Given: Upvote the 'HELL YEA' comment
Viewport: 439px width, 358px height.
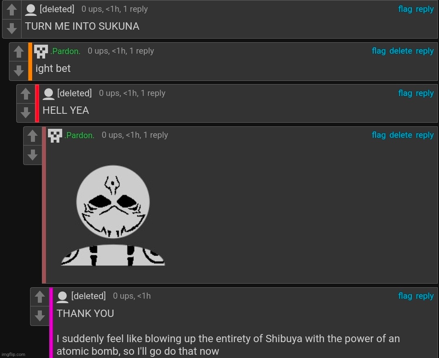Looking at the screenshot, I should (26, 94).
